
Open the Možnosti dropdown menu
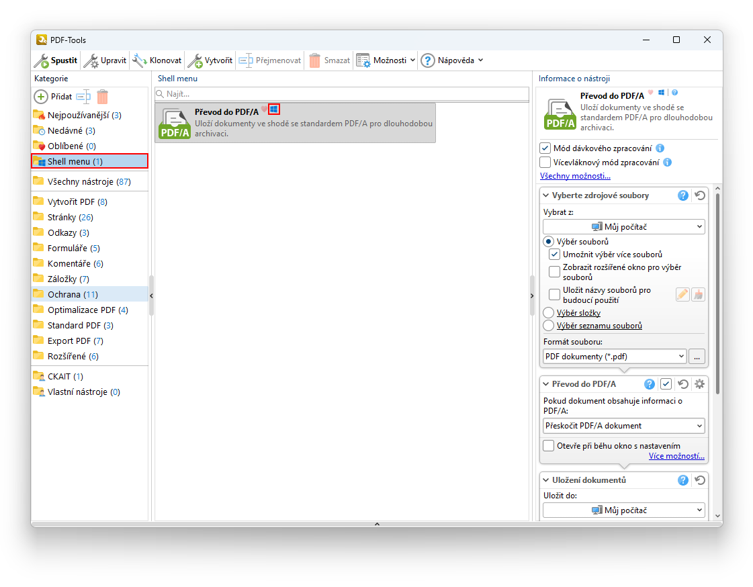pyautogui.click(x=386, y=60)
